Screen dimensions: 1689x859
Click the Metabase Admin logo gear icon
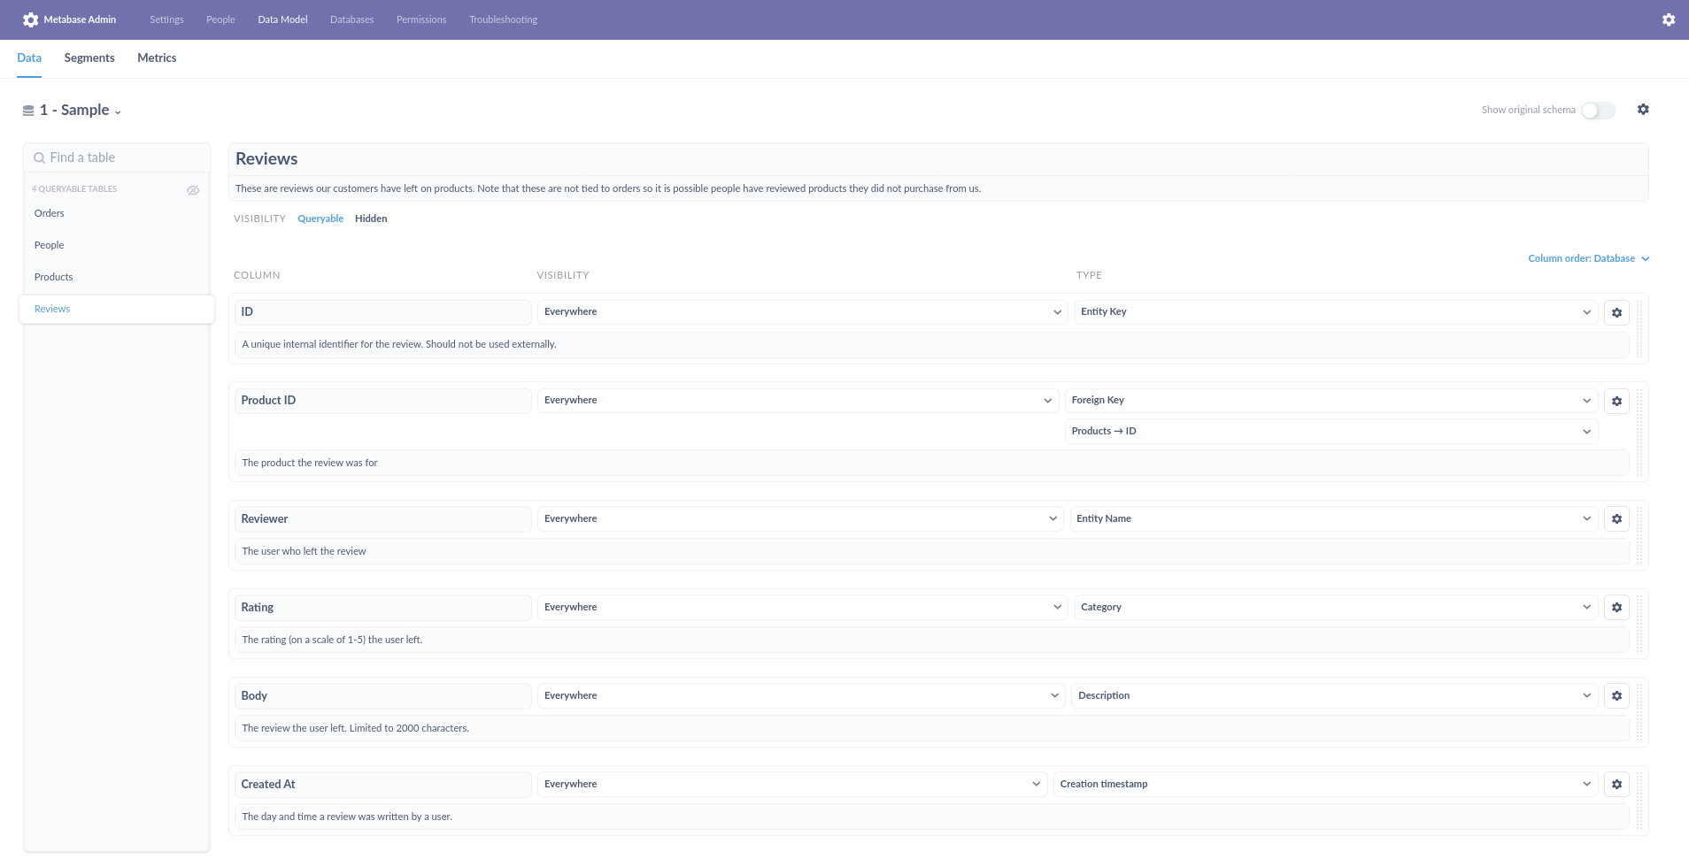(31, 19)
